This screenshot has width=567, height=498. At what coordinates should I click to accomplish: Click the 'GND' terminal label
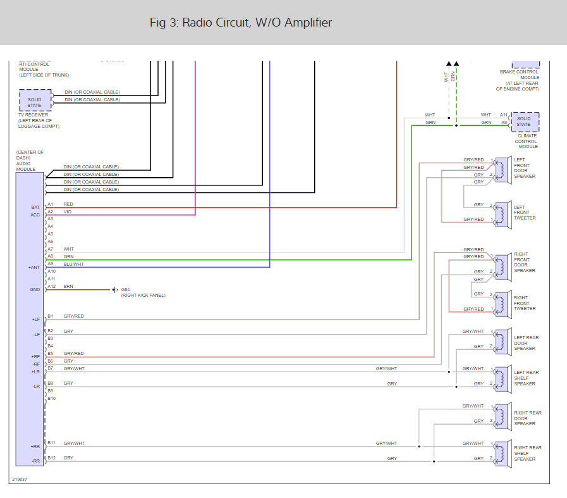pyautogui.click(x=35, y=290)
